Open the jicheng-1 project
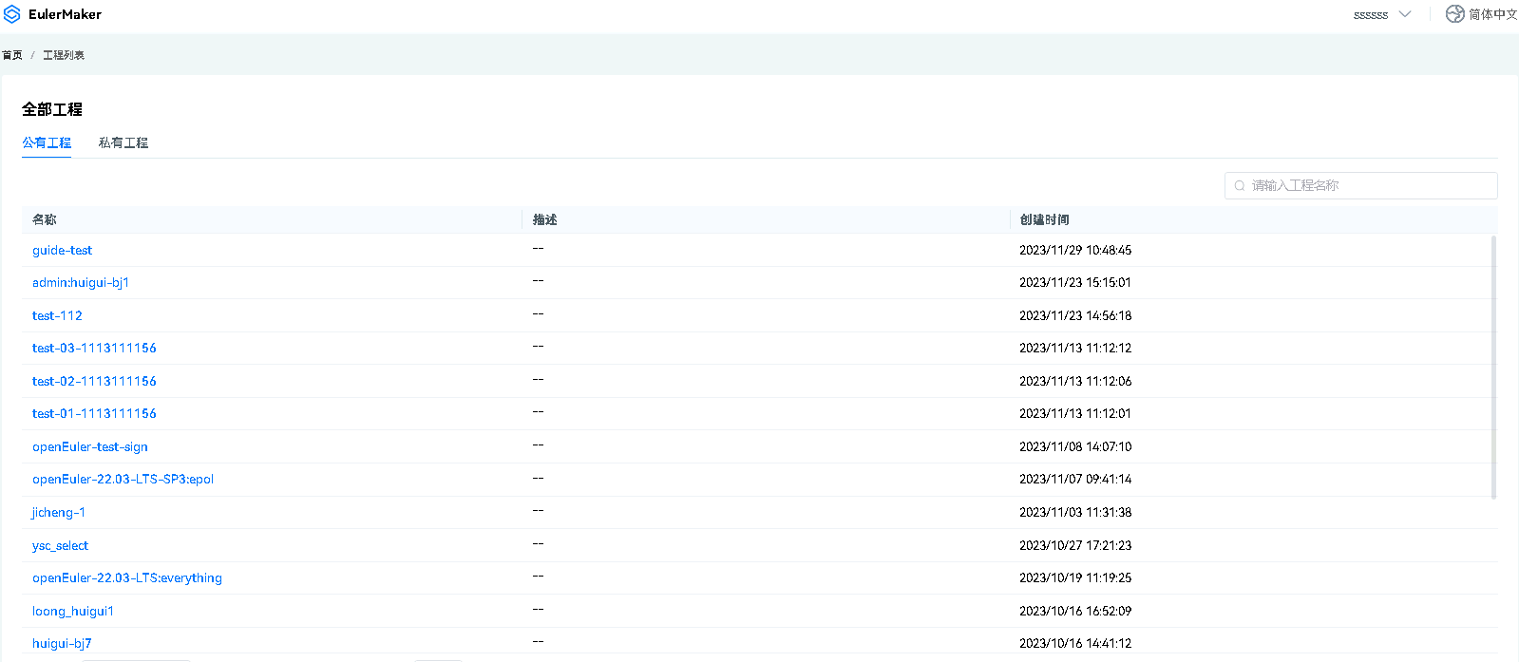 click(x=59, y=513)
